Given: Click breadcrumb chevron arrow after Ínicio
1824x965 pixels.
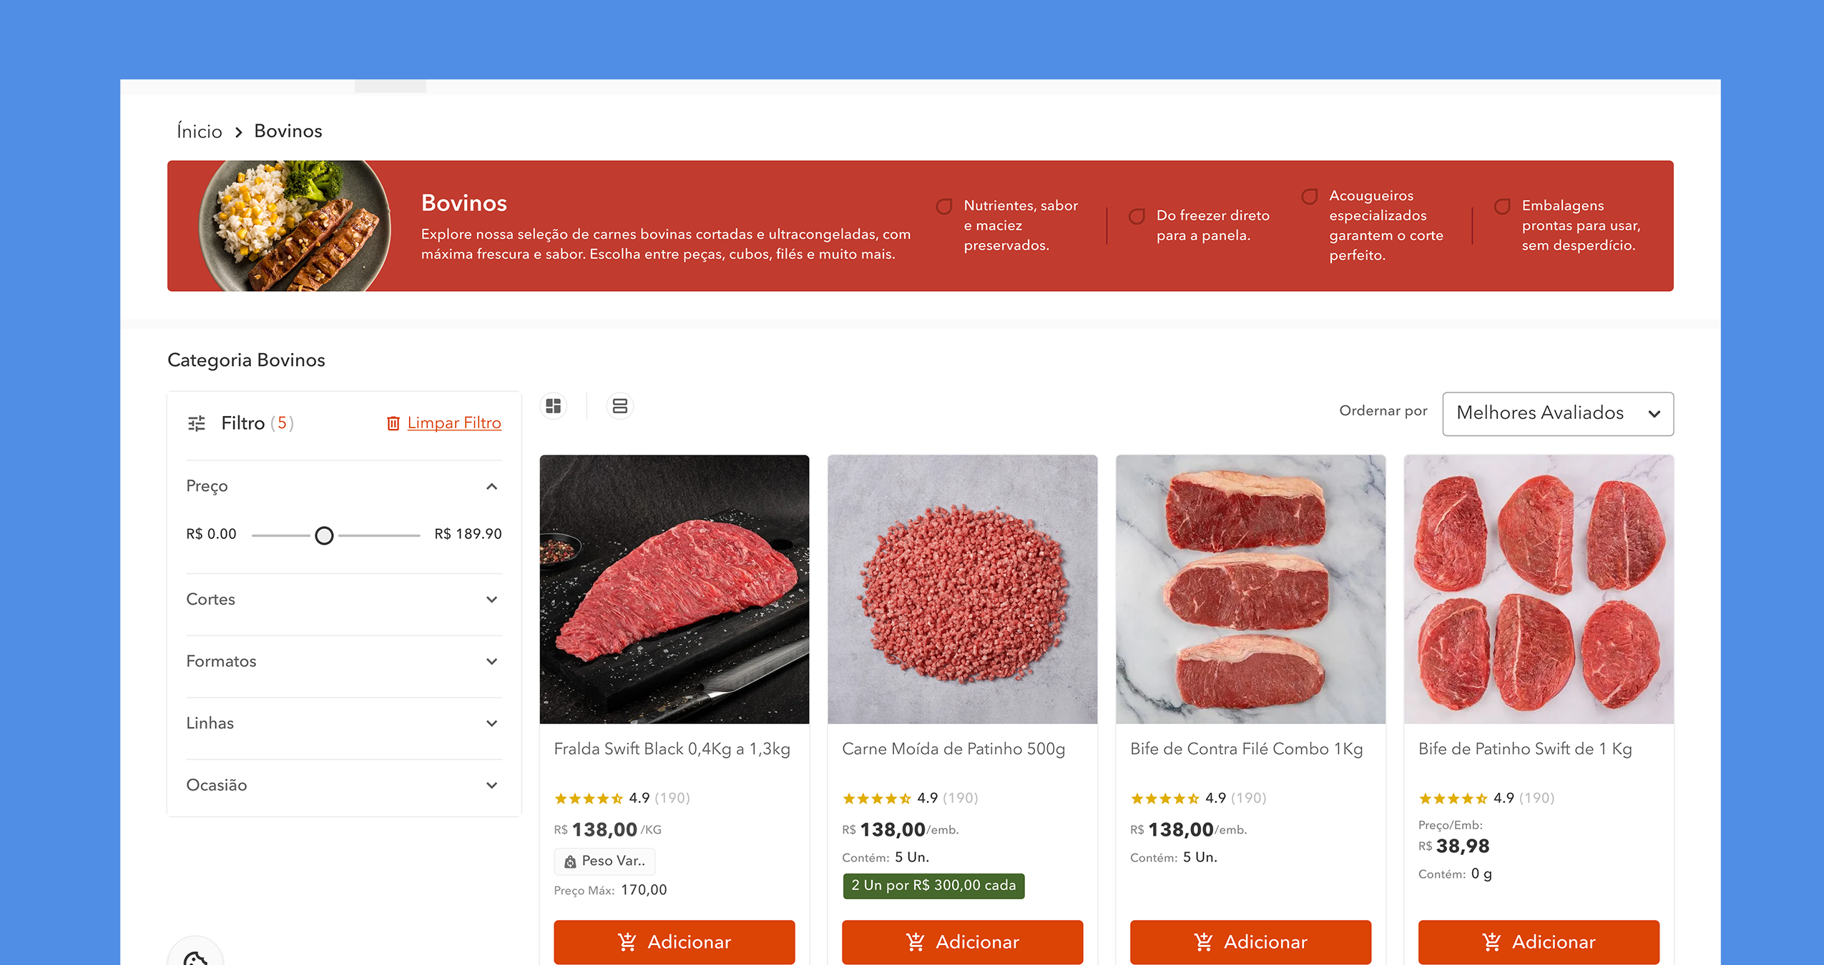Looking at the screenshot, I should coord(239,132).
